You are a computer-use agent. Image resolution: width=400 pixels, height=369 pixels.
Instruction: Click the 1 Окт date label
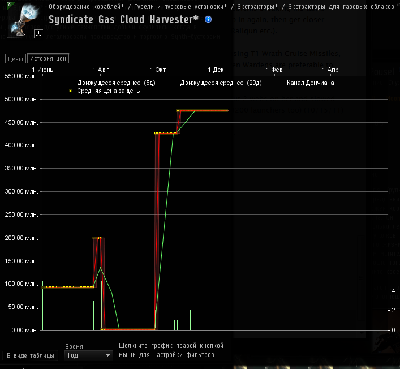pos(158,70)
